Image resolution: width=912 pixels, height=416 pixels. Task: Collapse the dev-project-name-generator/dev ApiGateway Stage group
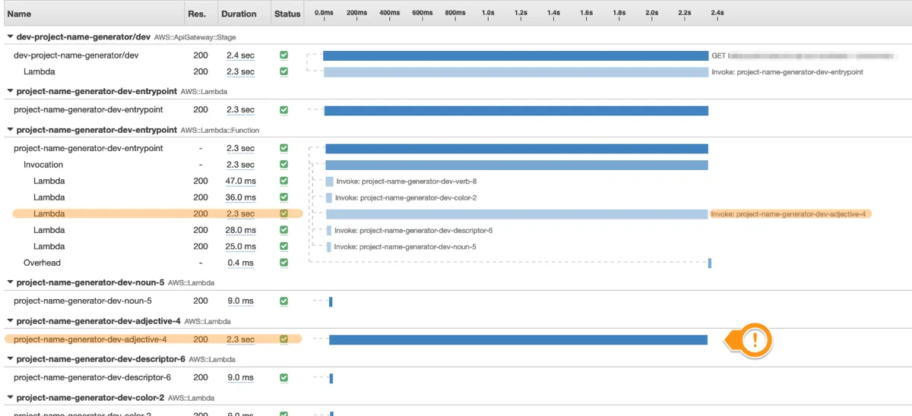(10, 36)
